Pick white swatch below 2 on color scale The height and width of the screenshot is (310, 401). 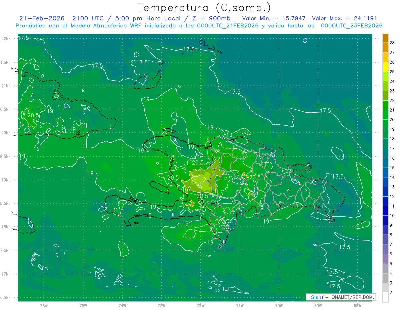[385, 297]
